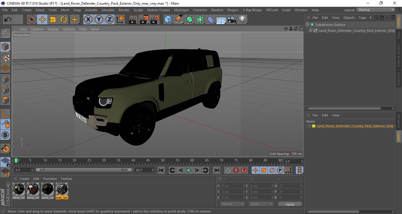Click the Undo arrow icon
This screenshot has height=214, width=402.
click(x=8, y=20)
